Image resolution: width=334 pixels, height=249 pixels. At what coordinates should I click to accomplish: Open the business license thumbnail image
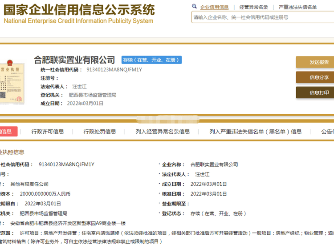coord(12,80)
